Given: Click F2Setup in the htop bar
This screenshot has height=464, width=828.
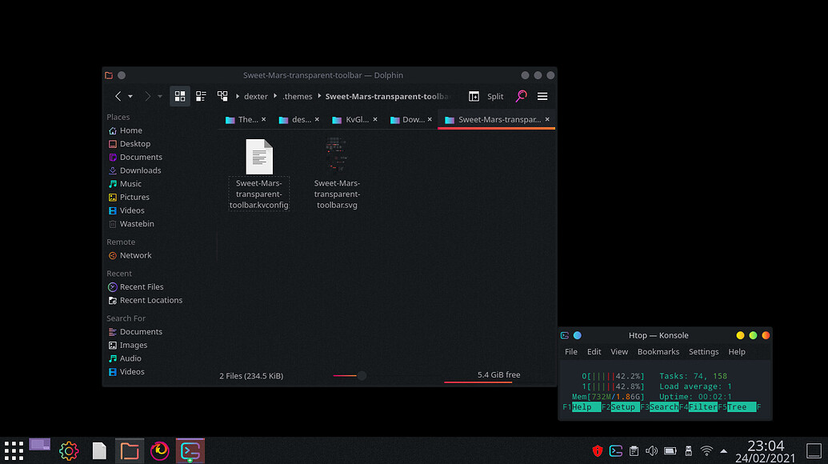Looking at the screenshot, I should tap(622, 407).
